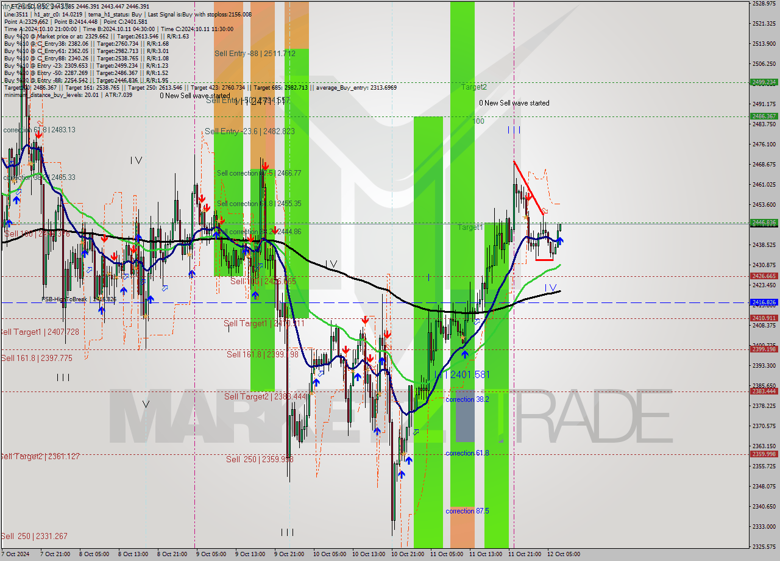Click price scale value 2393.300
Viewport: 780px width, 561px height.
click(764, 366)
